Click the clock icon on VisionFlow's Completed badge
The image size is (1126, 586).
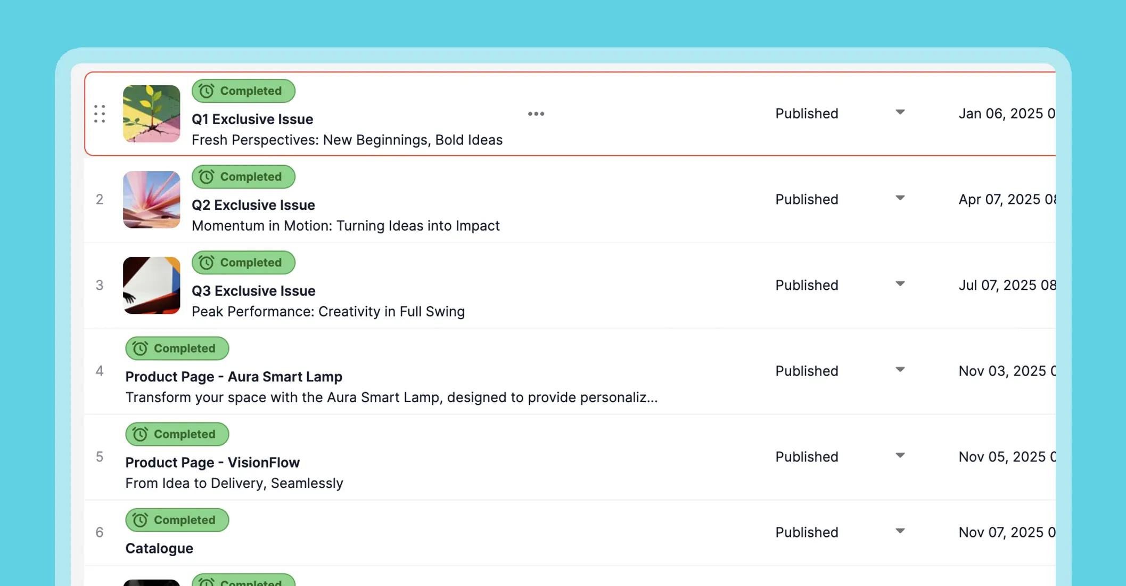coord(140,434)
